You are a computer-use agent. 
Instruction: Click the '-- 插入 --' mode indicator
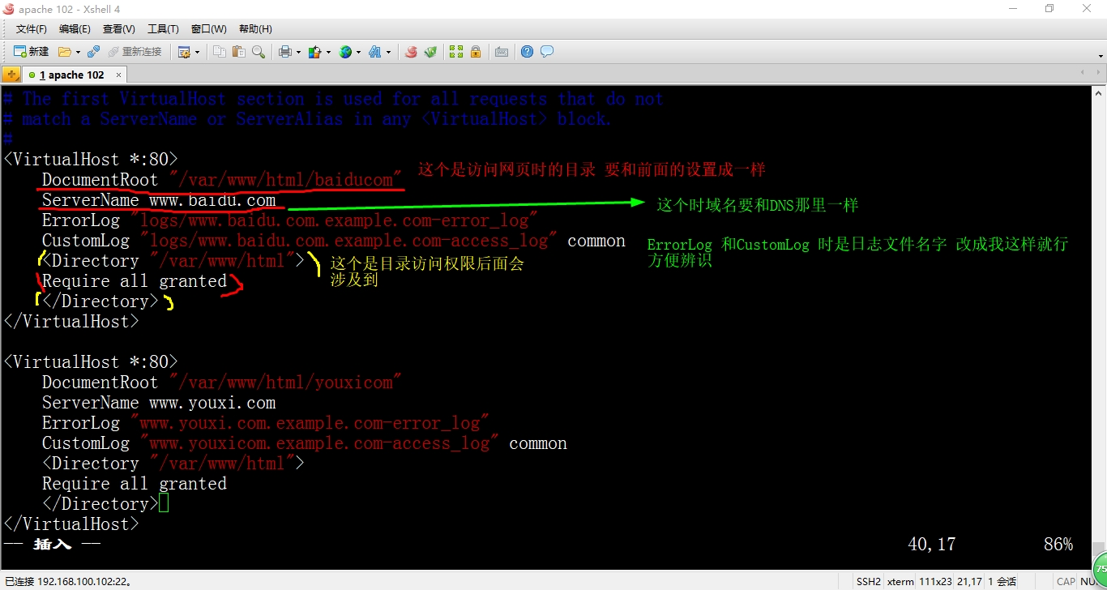pos(52,545)
